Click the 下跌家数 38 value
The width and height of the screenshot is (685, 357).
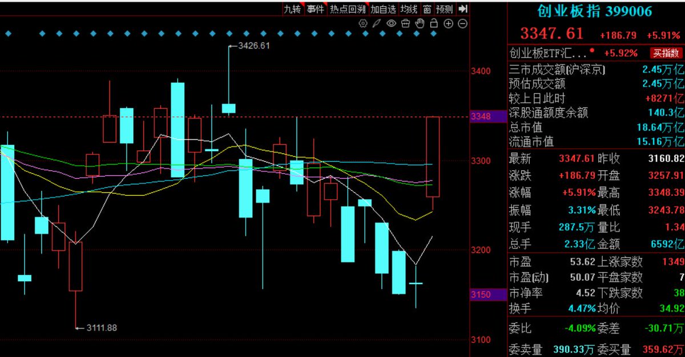pyautogui.click(x=678, y=293)
